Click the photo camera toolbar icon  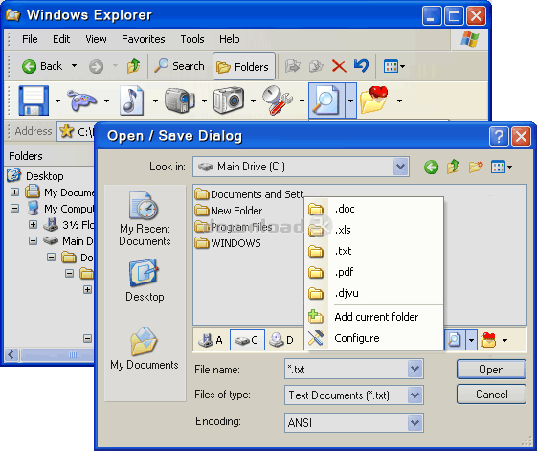click(229, 101)
